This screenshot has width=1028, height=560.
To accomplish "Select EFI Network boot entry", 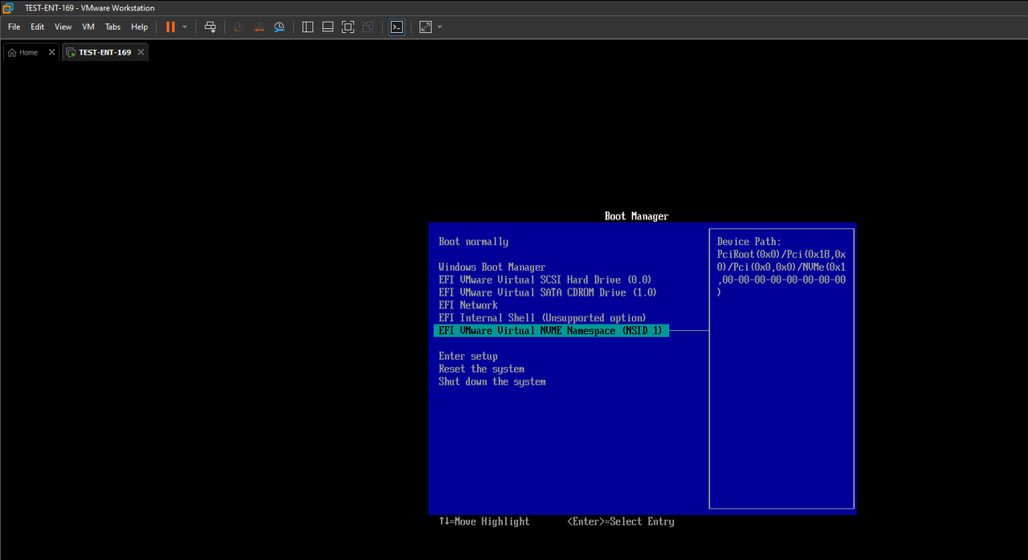I will 468,305.
